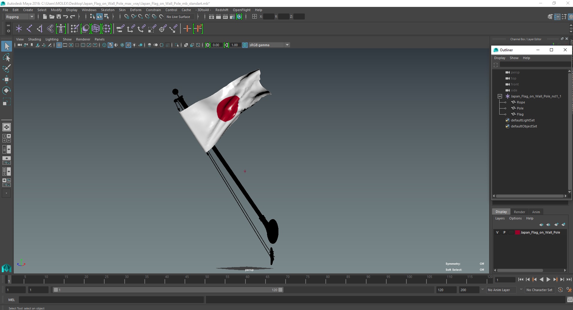This screenshot has width=573, height=310.
Task: Click the New Scene icon
Action: click(x=45, y=17)
